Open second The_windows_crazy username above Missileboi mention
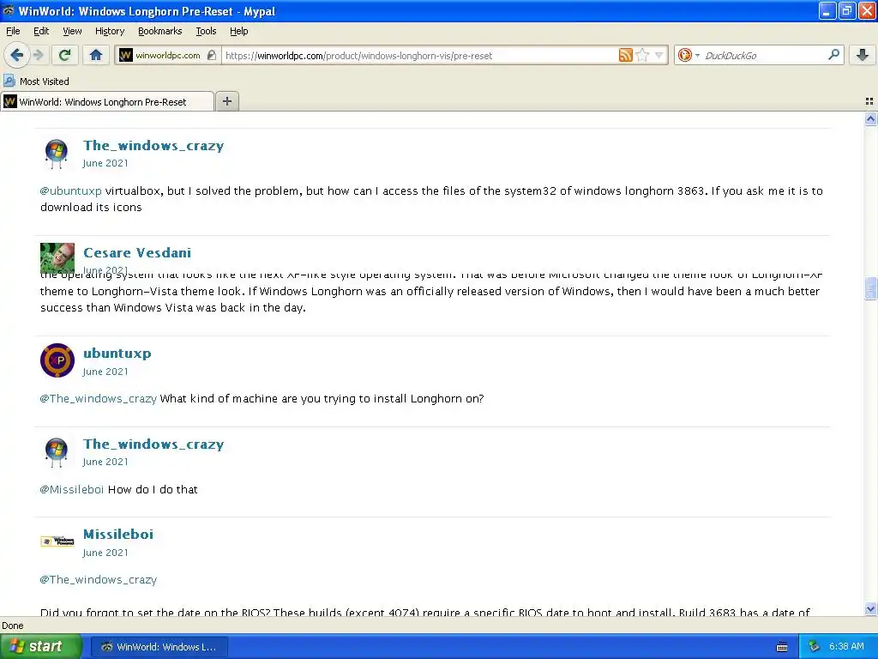 (153, 444)
